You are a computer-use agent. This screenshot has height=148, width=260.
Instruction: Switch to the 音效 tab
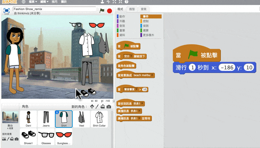[144, 9]
